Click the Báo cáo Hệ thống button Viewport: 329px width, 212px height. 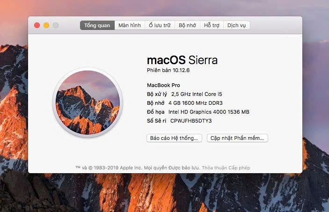174,138
